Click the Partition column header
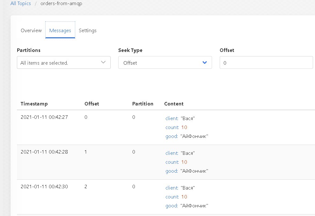The image size is (315, 216). click(143, 104)
